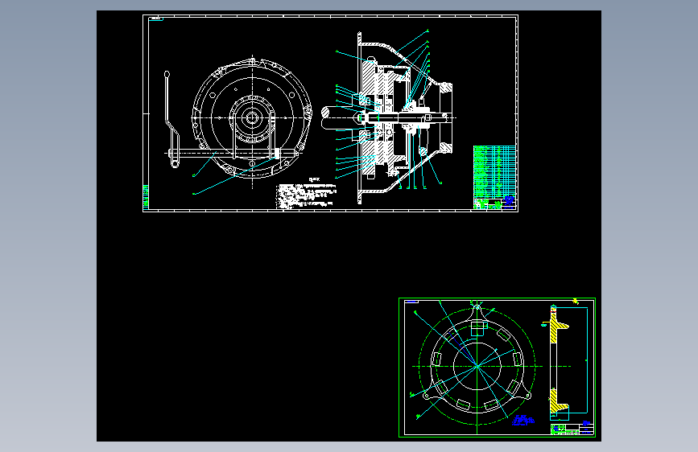Select the circular clutch housing front view

point(252,118)
